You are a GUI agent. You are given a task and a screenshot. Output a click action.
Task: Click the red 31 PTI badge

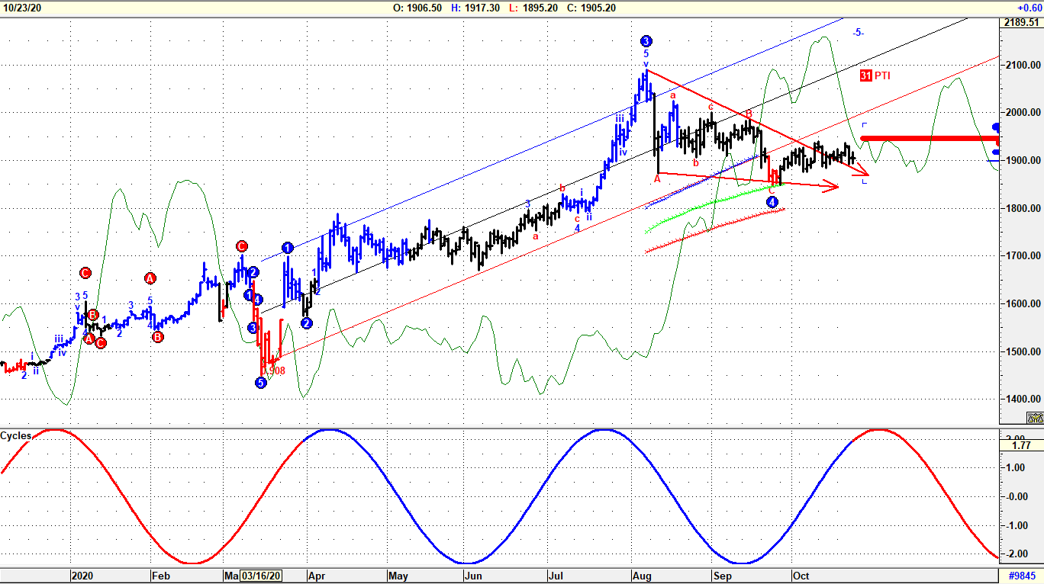coord(875,75)
